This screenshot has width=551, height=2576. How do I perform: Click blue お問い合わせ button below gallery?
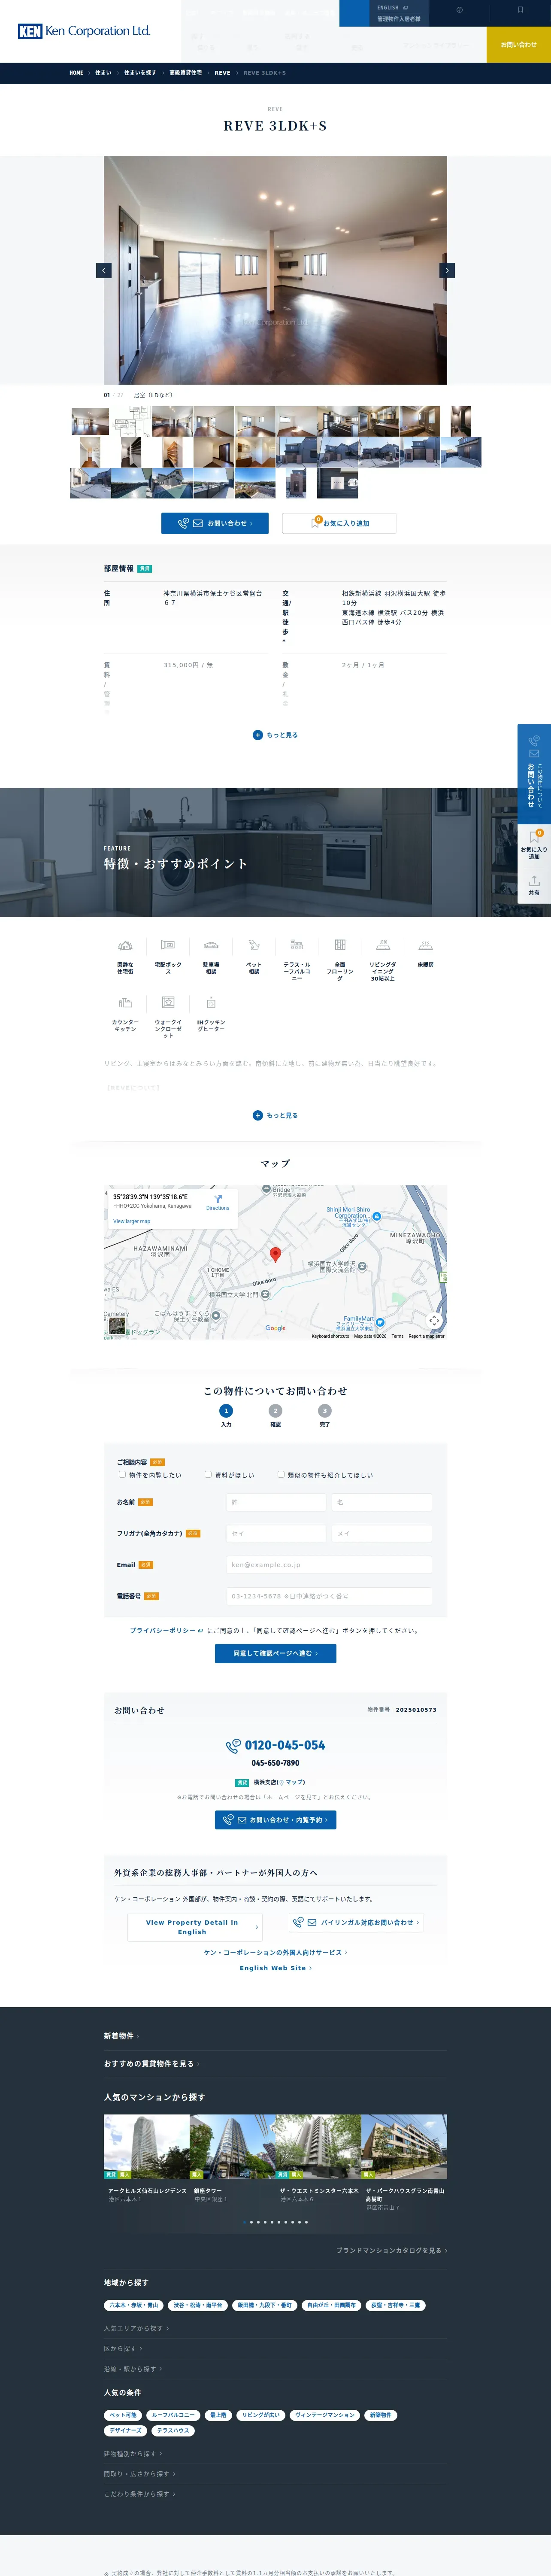(214, 523)
